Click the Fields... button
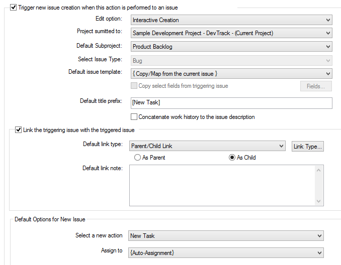341x265 pixels. 316,86
